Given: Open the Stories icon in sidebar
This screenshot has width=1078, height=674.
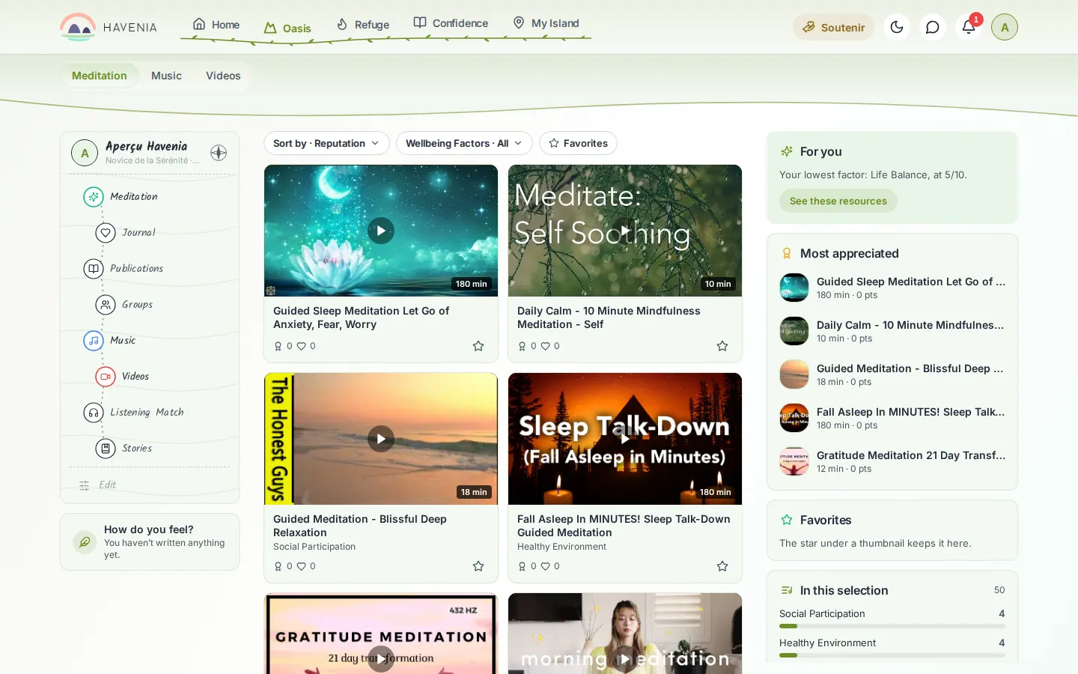Looking at the screenshot, I should [106, 448].
